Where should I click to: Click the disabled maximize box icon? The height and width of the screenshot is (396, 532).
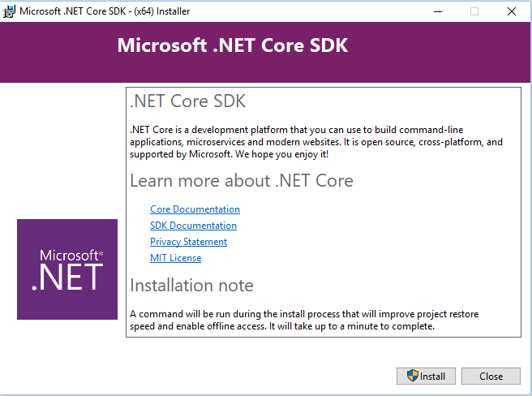coord(474,11)
